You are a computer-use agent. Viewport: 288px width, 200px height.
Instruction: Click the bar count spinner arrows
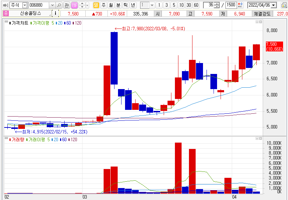pyautogui.click(x=217, y=5)
